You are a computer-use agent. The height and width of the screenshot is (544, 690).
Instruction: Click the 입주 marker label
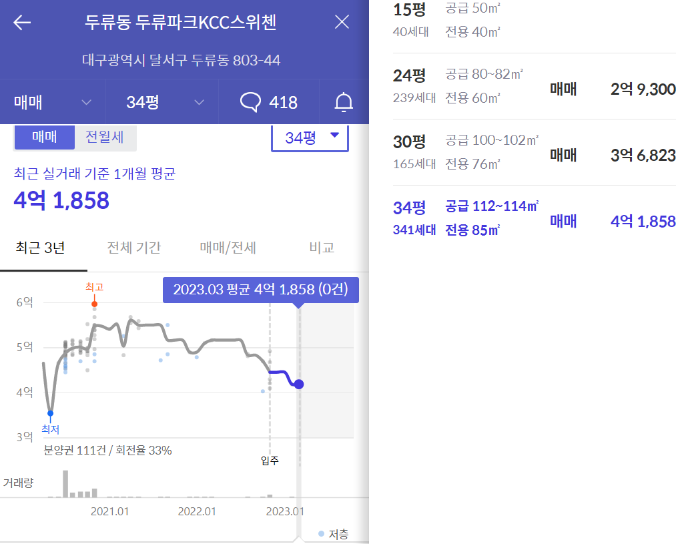click(x=270, y=461)
